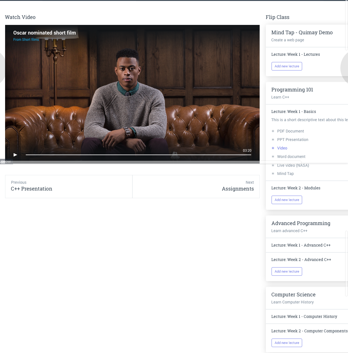Add new lecture under Programming 101

[287, 200]
